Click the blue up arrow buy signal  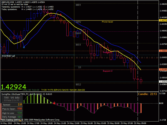click(x=24, y=47)
